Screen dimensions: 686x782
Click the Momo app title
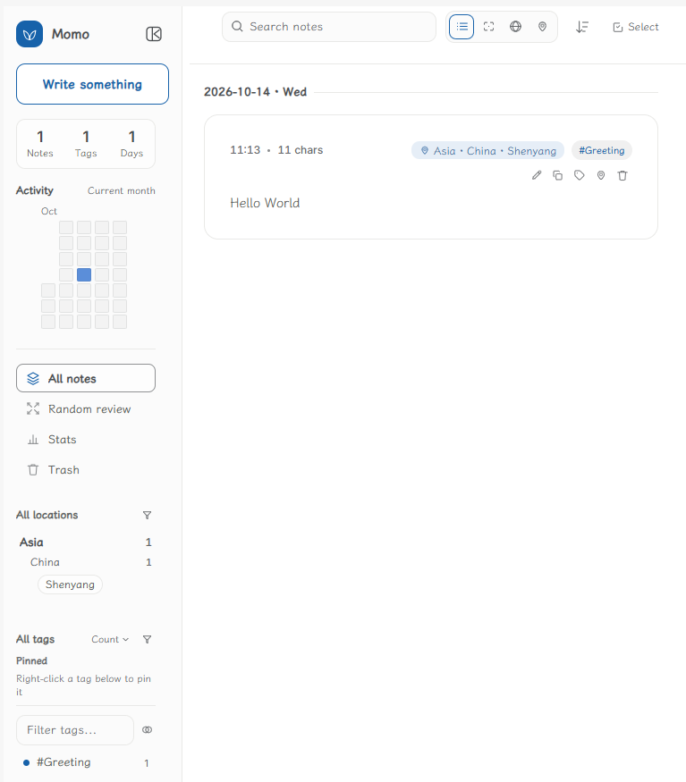point(71,34)
